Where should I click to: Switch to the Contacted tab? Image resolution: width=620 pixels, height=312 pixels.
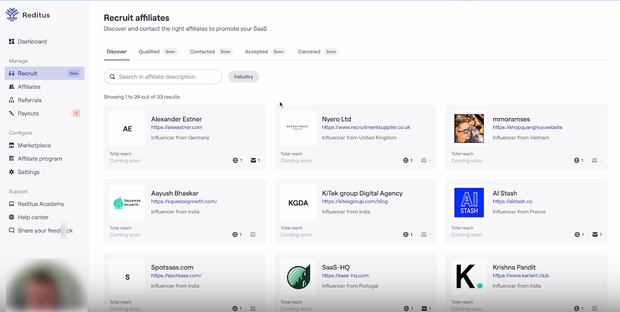click(202, 52)
